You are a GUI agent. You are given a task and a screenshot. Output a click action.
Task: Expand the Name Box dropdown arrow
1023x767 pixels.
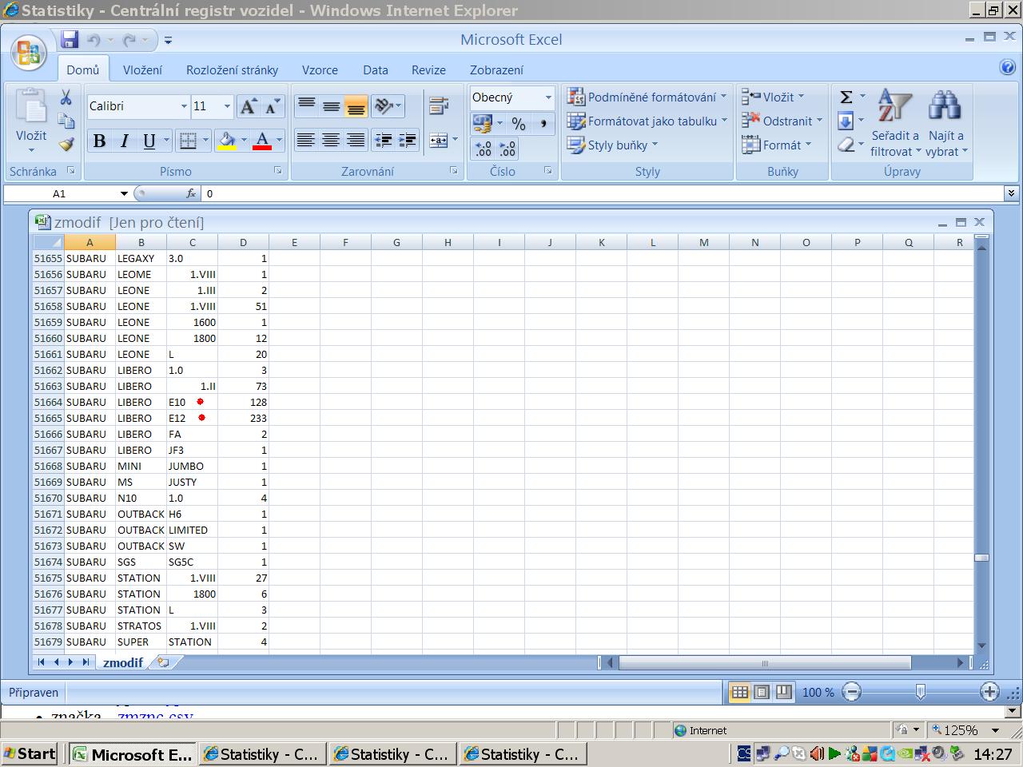124,193
